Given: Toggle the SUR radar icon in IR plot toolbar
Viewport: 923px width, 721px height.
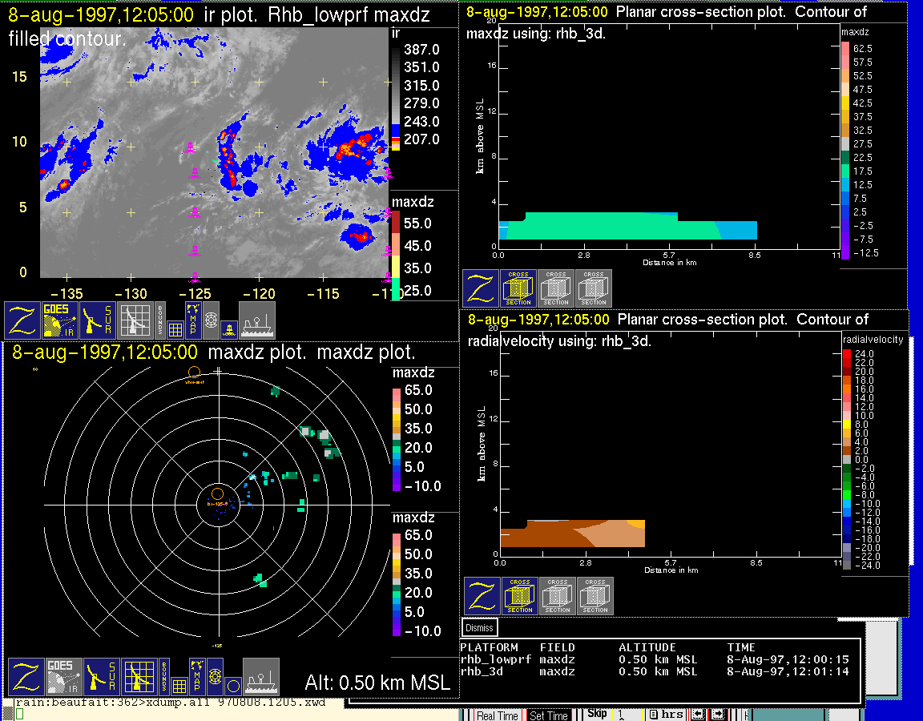Looking at the screenshot, I should point(97,320).
